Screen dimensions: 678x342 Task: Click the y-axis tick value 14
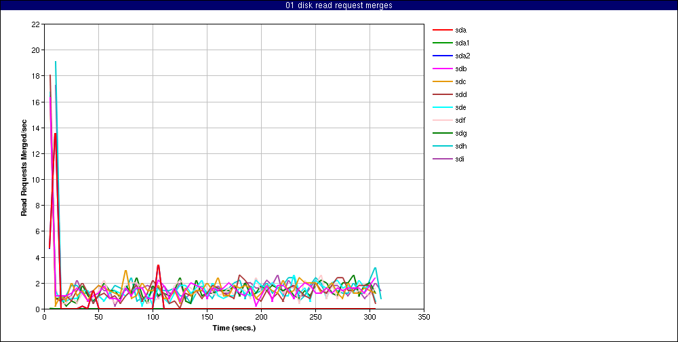pyautogui.click(x=35, y=128)
